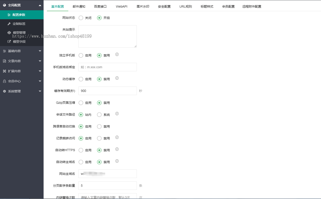Click info icon next to 自动转HTTPS
The image size is (321, 199).
[117, 149]
